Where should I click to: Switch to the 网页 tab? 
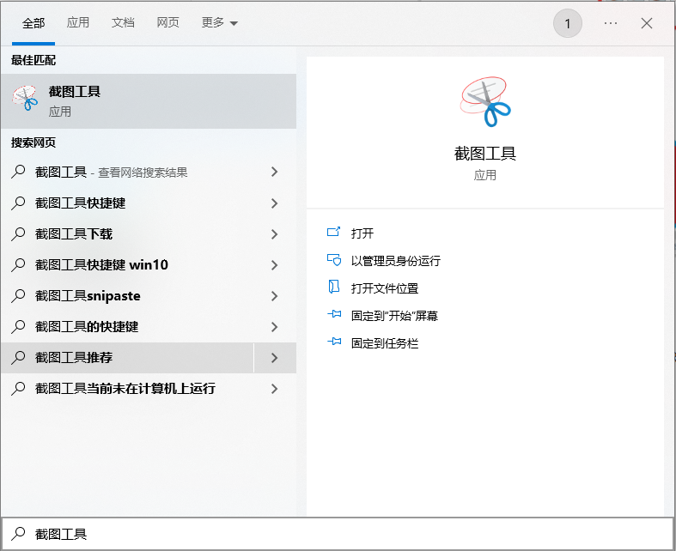[168, 23]
